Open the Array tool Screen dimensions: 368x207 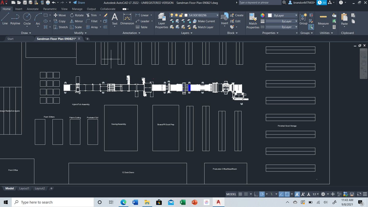pos(92,27)
